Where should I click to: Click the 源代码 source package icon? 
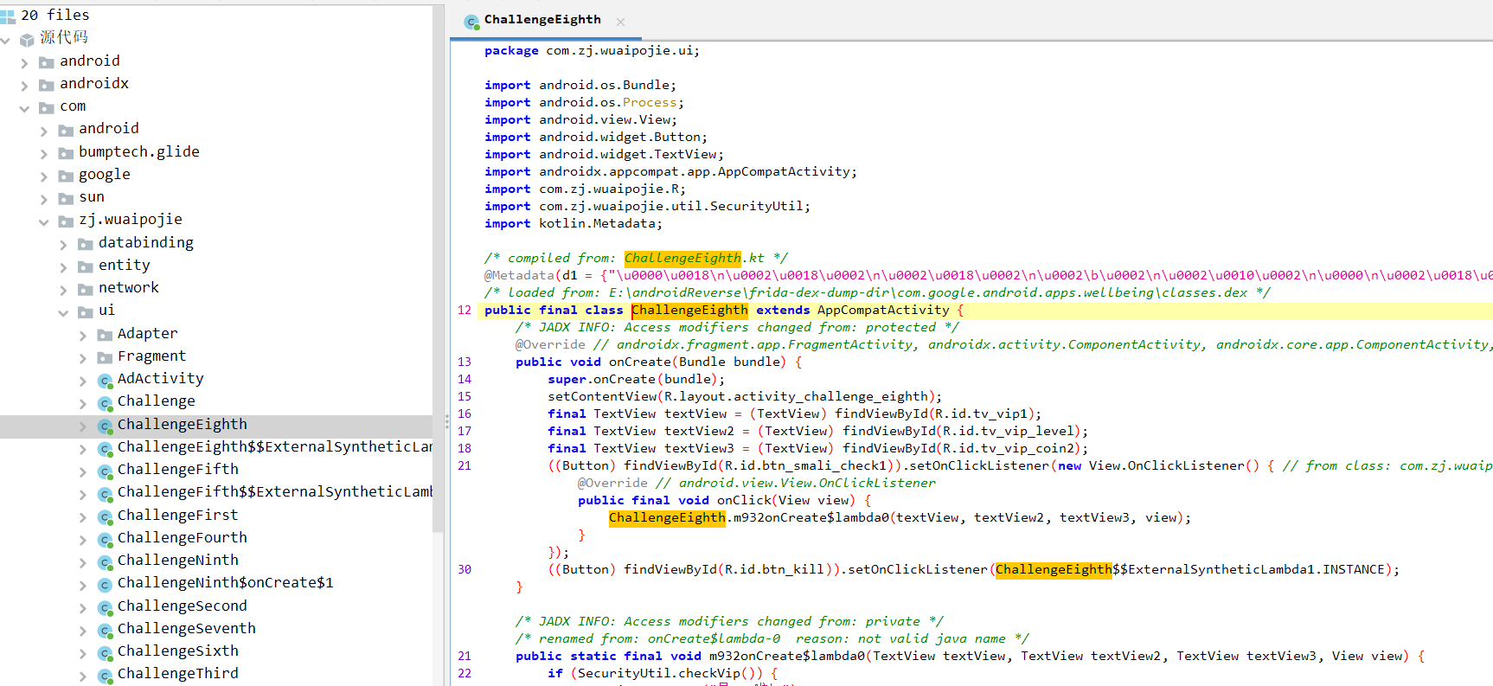pos(27,39)
